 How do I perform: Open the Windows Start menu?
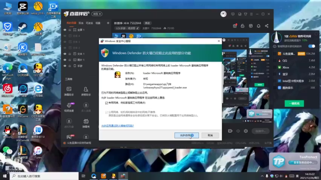pyautogui.click(x=5, y=176)
